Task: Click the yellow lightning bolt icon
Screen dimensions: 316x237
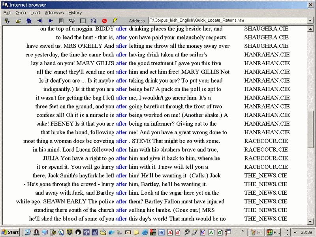Action: pyautogui.click(x=115, y=21)
